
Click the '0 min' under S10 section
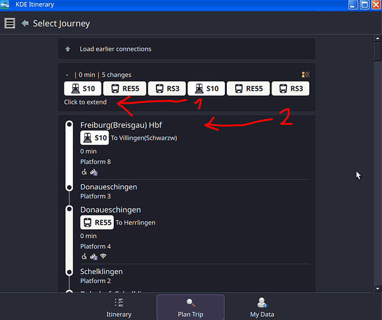pos(88,151)
